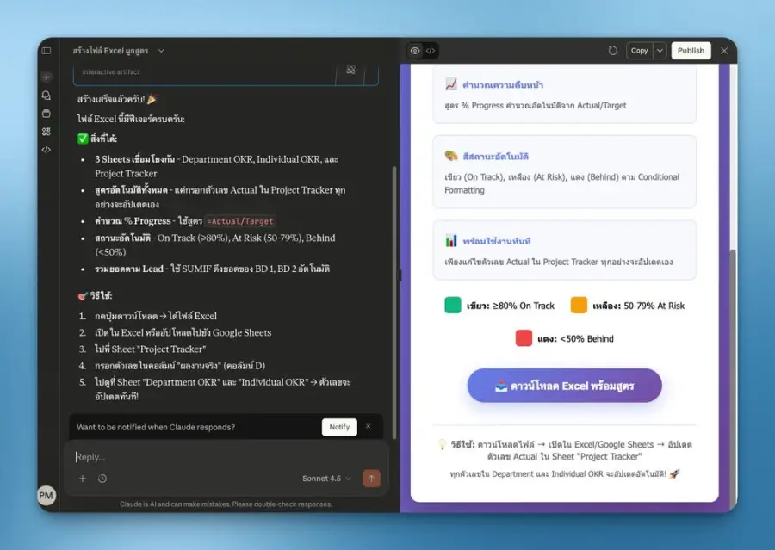Switch to preview eye view
Image resolution: width=775 pixels, height=550 pixels.
(415, 51)
